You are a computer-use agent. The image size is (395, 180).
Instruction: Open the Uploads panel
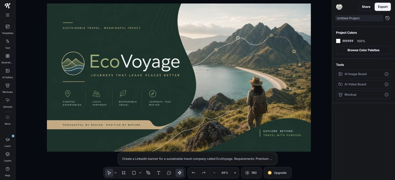(7, 103)
